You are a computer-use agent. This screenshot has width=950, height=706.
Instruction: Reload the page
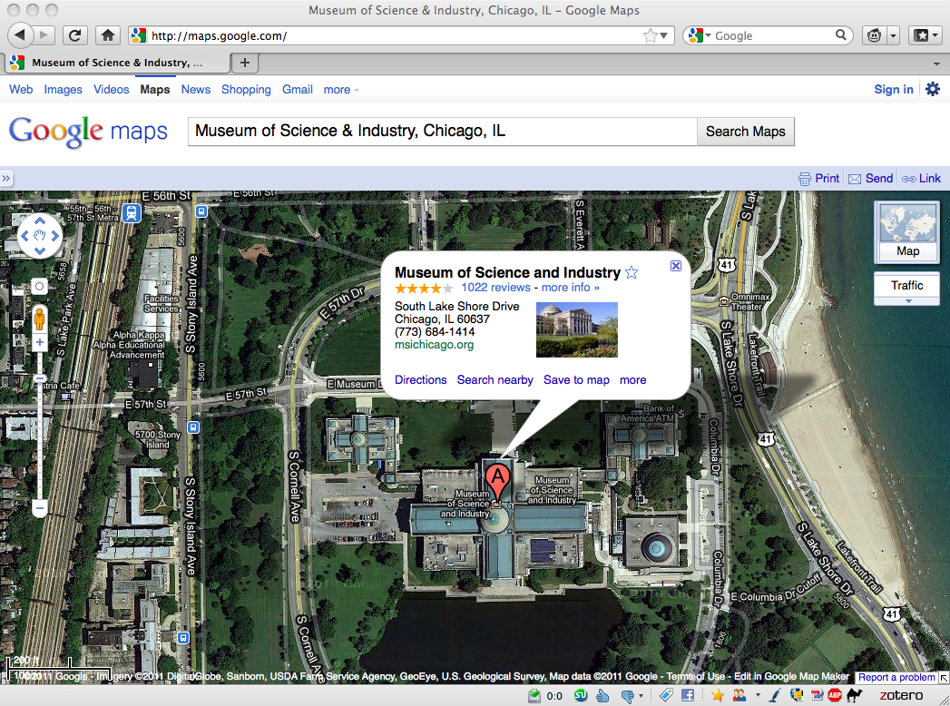click(74, 35)
